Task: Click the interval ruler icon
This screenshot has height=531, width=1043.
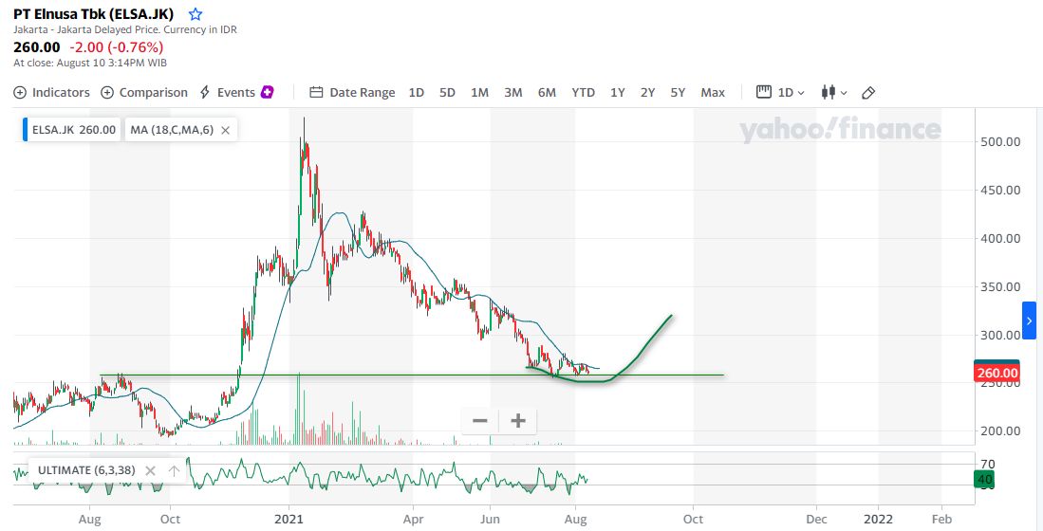Action: pyautogui.click(x=764, y=92)
